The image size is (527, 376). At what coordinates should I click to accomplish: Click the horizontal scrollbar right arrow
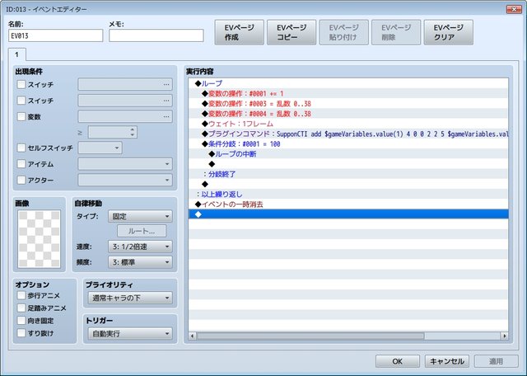pyautogui.click(x=504, y=336)
